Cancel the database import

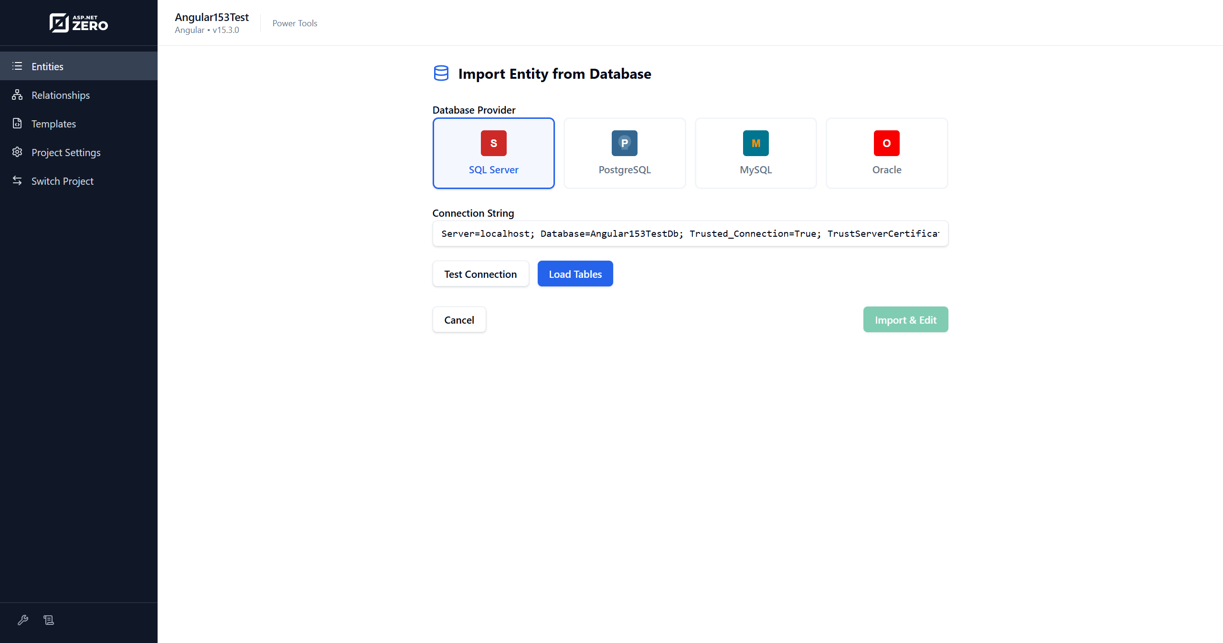pyautogui.click(x=459, y=319)
